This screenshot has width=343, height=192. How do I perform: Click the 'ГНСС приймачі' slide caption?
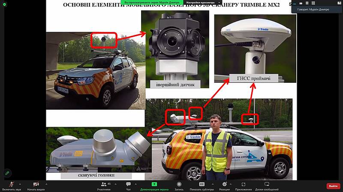pyautogui.click(x=254, y=78)
